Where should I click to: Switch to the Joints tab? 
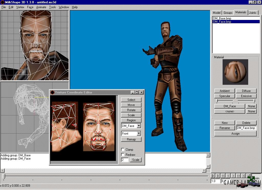253,13
